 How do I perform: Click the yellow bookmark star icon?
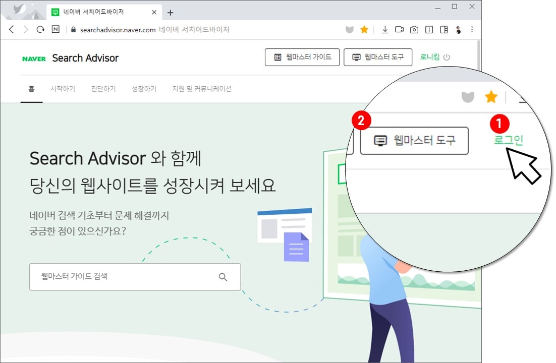click(364, 29)
